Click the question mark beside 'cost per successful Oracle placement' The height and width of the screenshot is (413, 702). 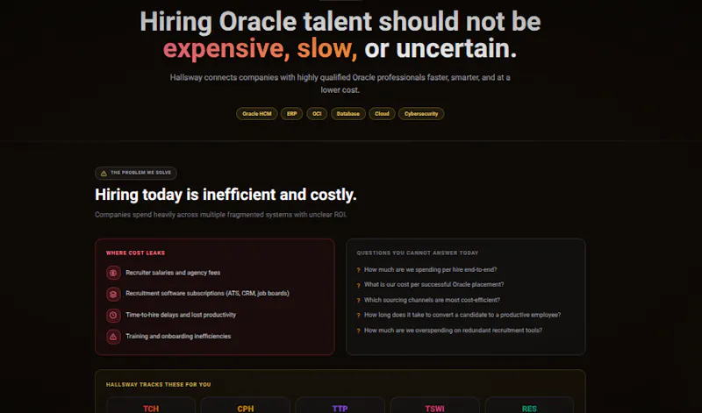coord(358,285)
